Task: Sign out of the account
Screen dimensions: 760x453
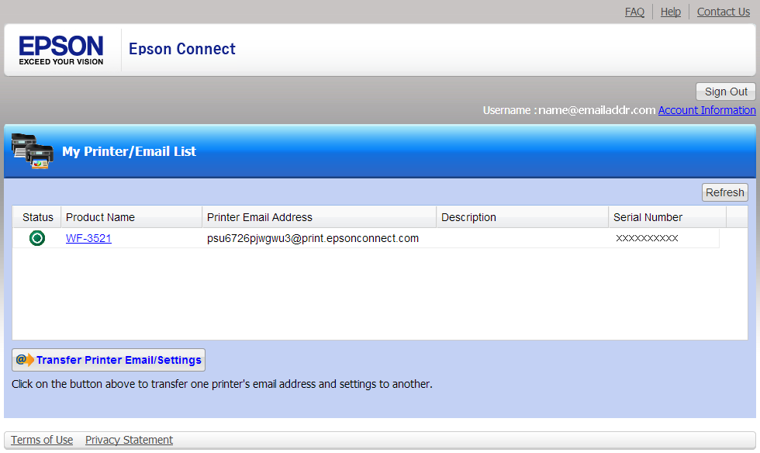Action: pyautogui.click(x=726, y=92)
